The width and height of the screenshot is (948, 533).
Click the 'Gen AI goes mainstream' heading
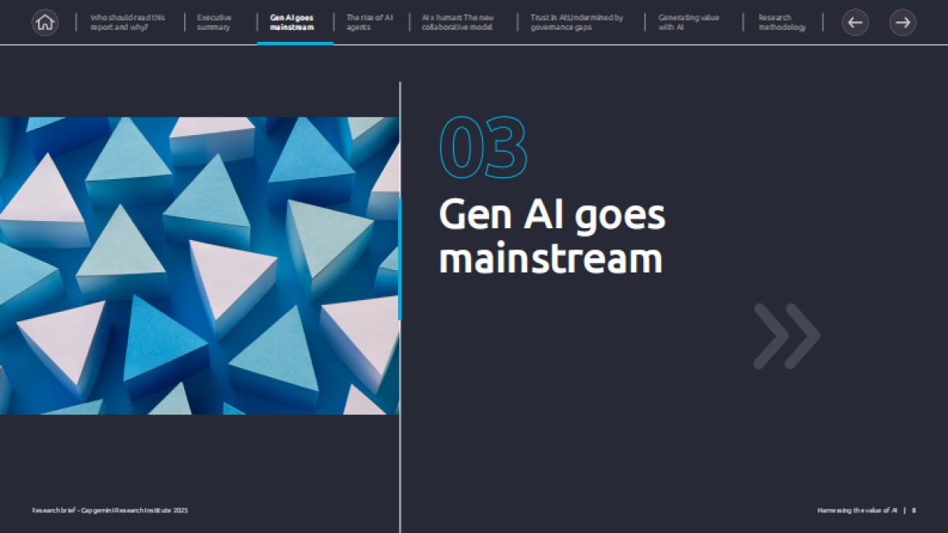551,237
